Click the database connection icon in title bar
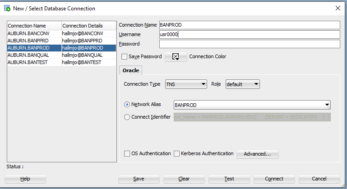 (7, 9)
